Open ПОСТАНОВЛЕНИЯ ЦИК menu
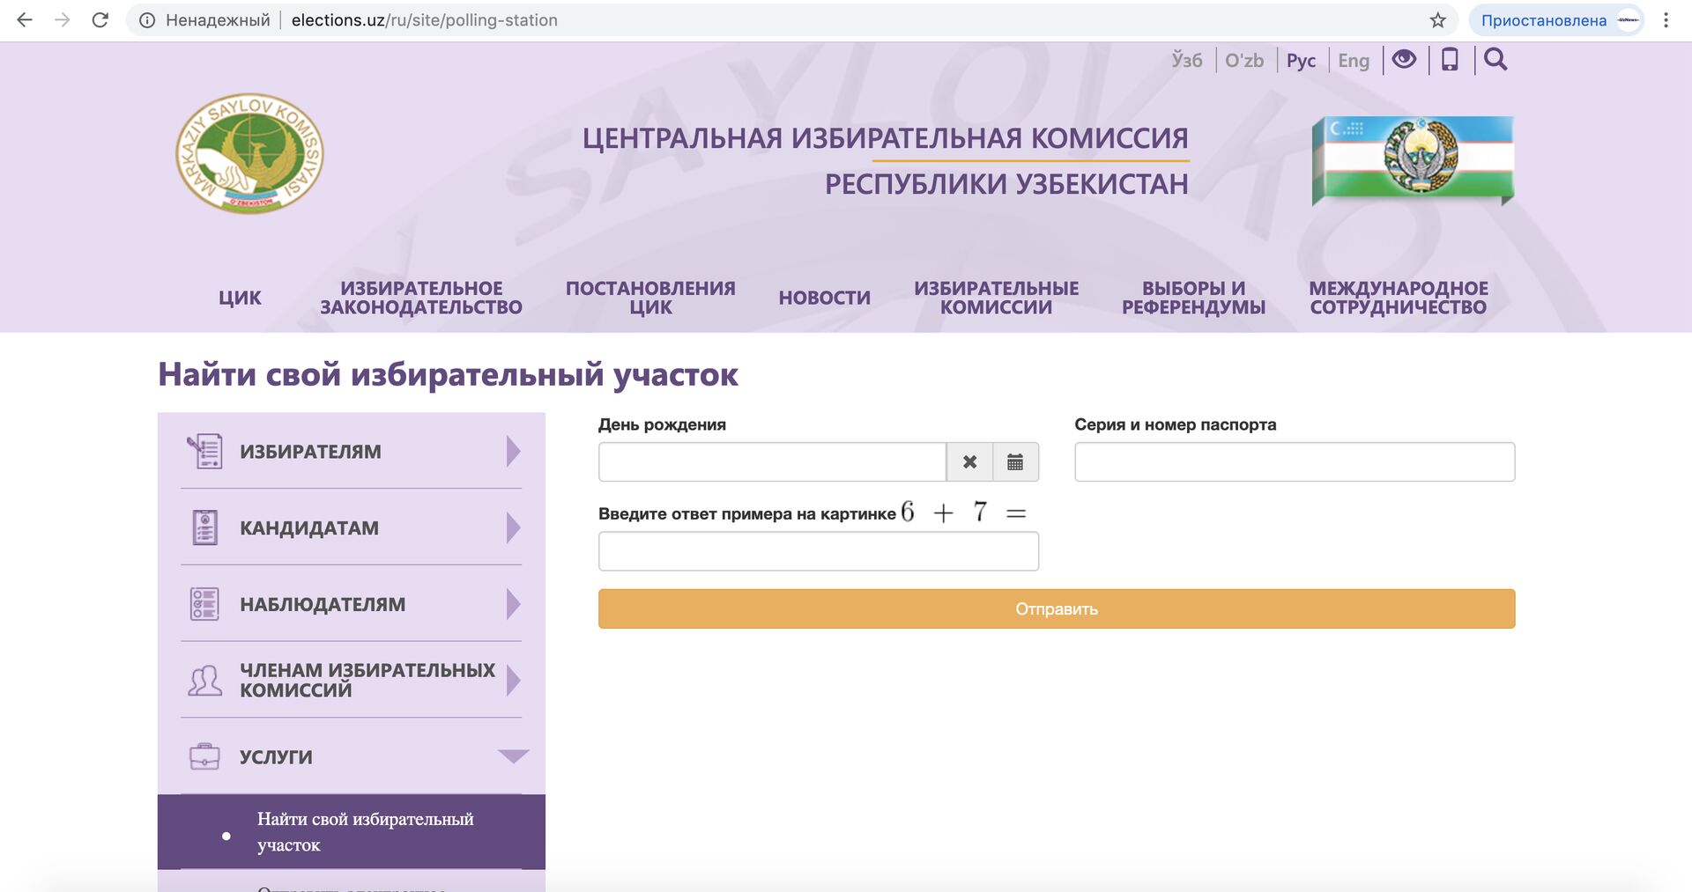Image resolution: width=1692 pixels, height=892 pixels. [x=650, y=298]
